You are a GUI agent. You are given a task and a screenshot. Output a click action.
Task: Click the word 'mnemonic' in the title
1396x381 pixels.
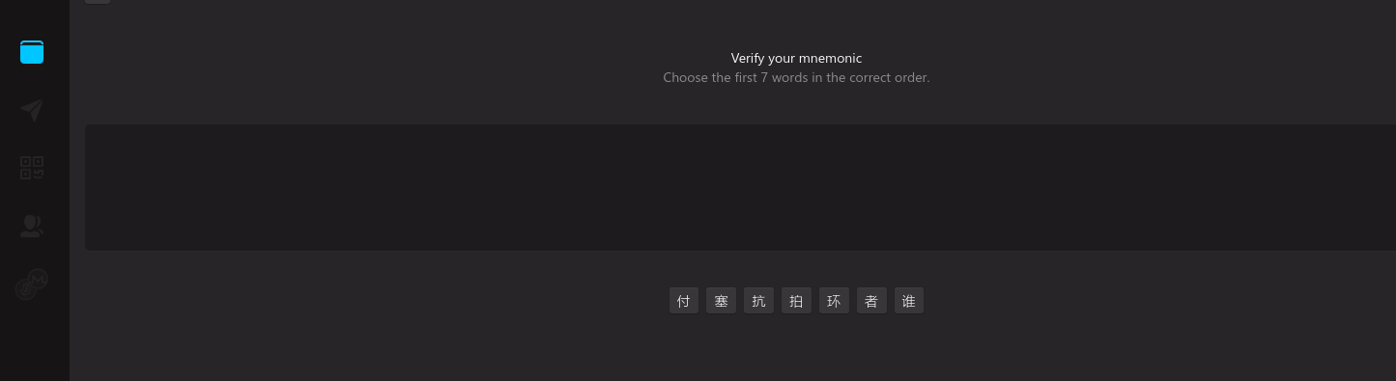829,58
